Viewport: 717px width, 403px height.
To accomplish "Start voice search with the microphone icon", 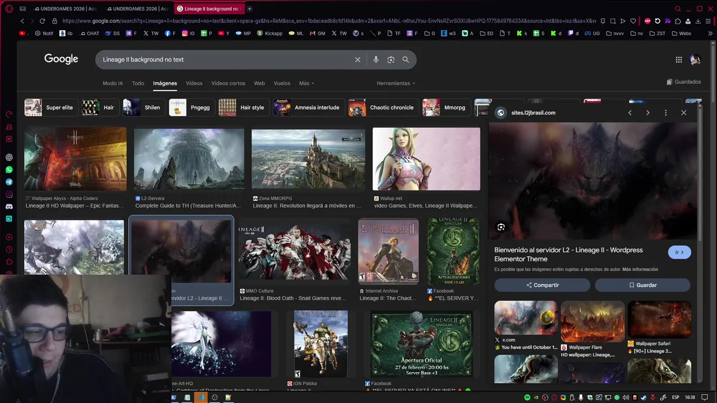I will click(376, 59).
